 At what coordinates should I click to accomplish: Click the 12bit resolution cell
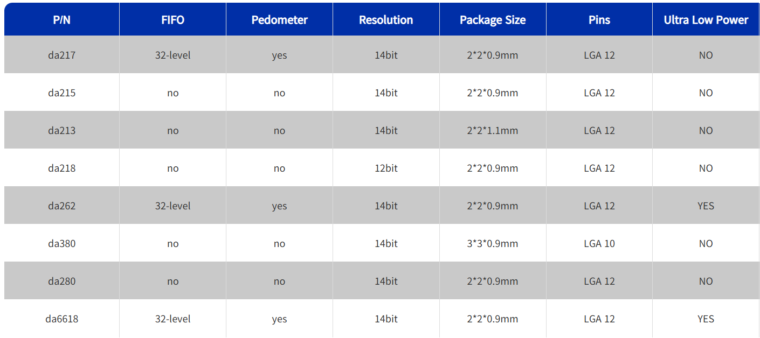tap(386, 168)
